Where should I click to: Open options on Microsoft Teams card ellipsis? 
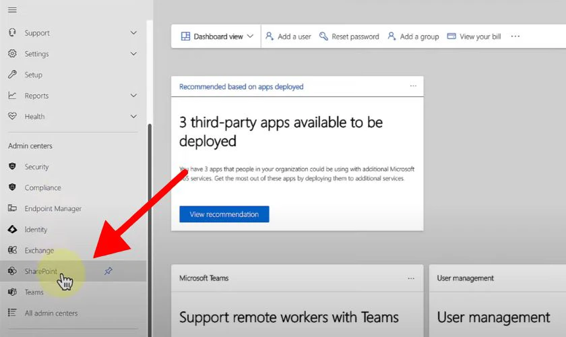(411, 278)
